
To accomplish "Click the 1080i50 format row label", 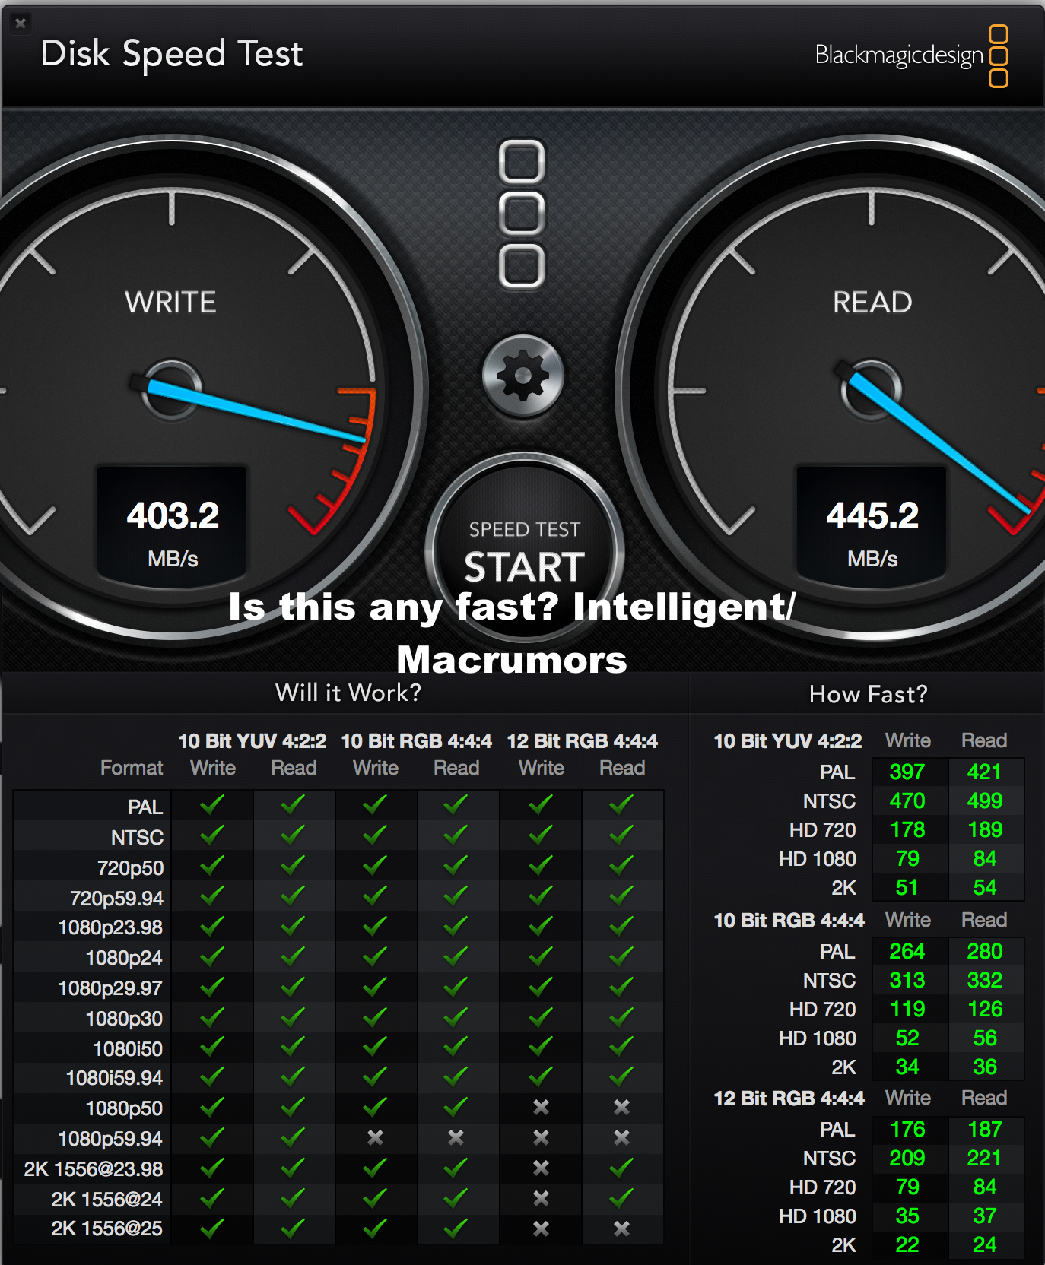I will coord(128,1049).
